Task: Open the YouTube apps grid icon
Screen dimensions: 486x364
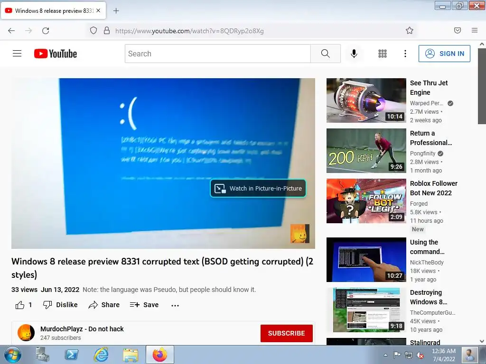Action: click(383, 54)
